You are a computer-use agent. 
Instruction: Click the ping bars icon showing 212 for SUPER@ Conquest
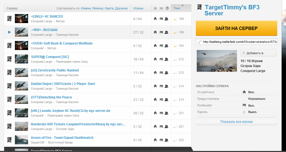click(x=176, y=59)
